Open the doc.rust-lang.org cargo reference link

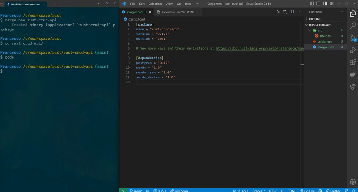tap(260, 48)
